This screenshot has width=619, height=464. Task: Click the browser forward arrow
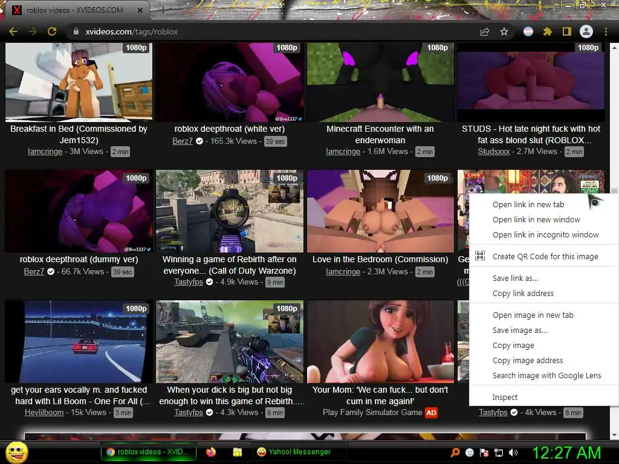point(33,31)
